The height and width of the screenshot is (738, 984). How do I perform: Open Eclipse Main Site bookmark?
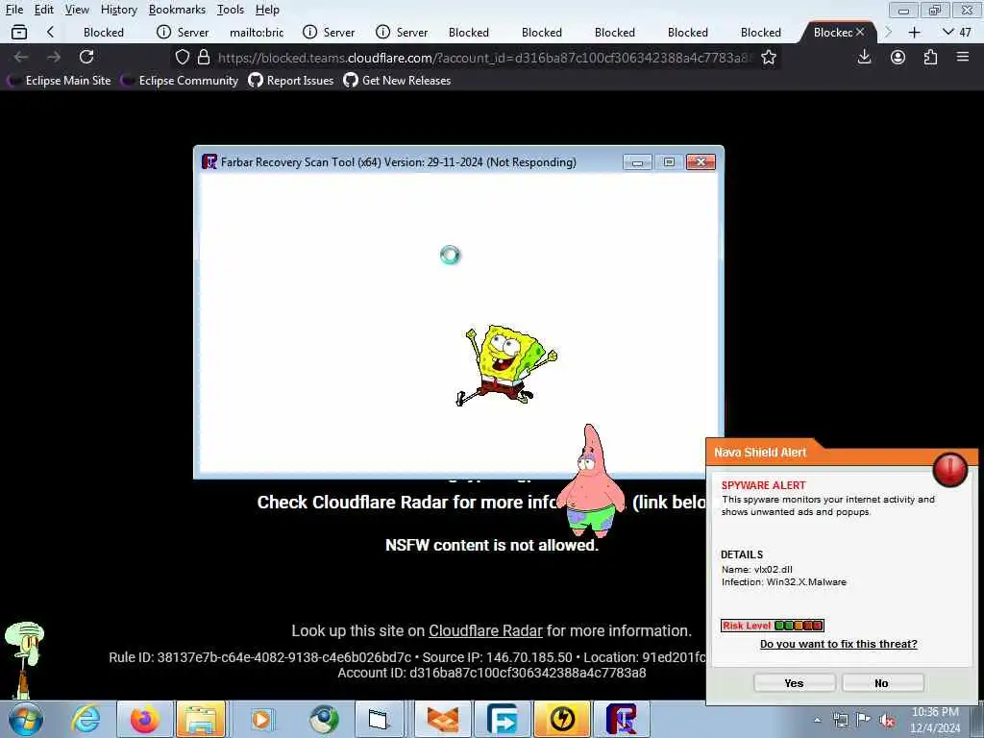[x=61, y=81]
